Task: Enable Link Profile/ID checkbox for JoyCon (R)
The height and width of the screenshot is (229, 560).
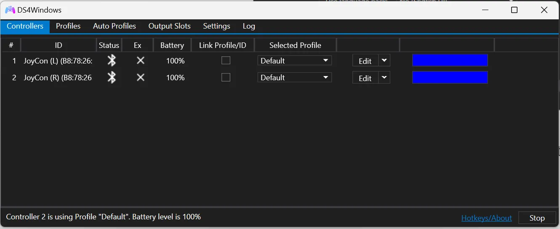Action: click(x=226, y=77)
